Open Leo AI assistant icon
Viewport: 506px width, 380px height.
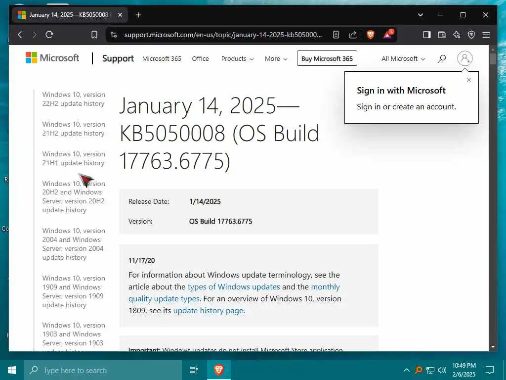coord(457,35)
